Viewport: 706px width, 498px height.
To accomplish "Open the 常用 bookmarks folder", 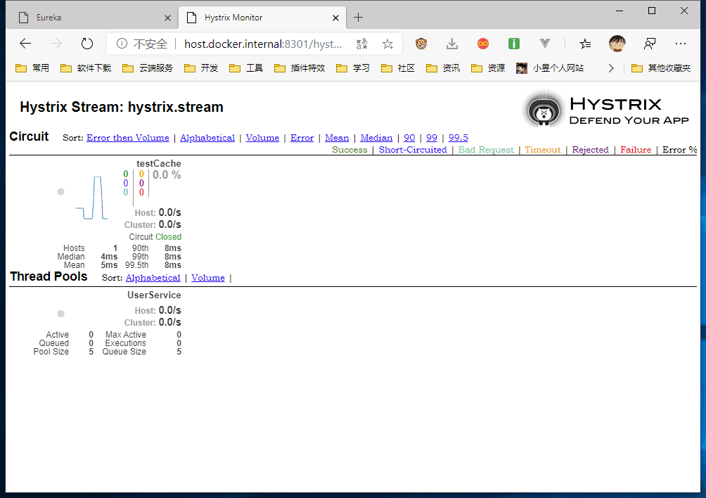I will [x=32, y=68].
